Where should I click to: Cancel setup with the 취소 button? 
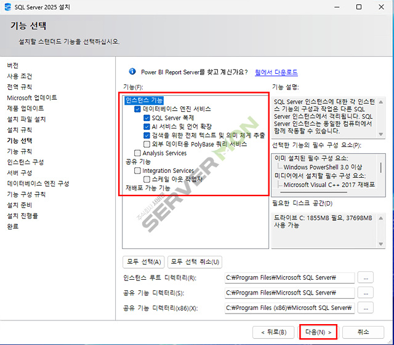[x=363, y=333]
